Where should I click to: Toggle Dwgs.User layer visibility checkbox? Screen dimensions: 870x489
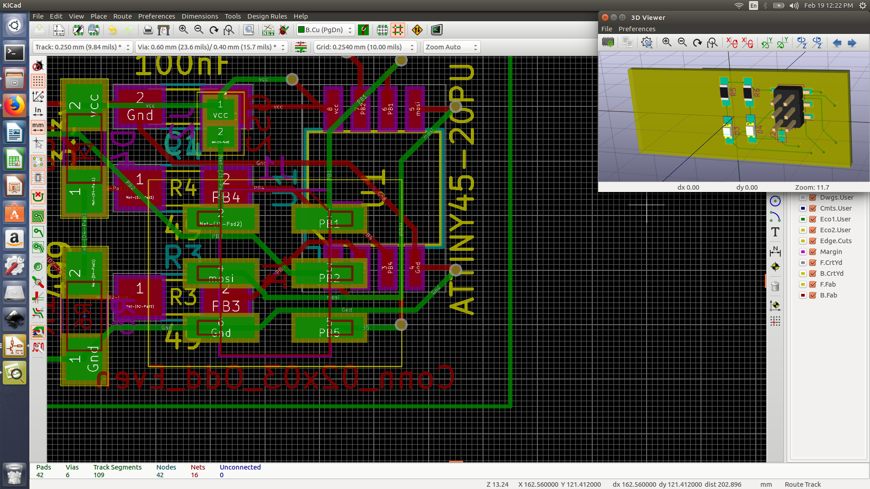click(813, 197)
